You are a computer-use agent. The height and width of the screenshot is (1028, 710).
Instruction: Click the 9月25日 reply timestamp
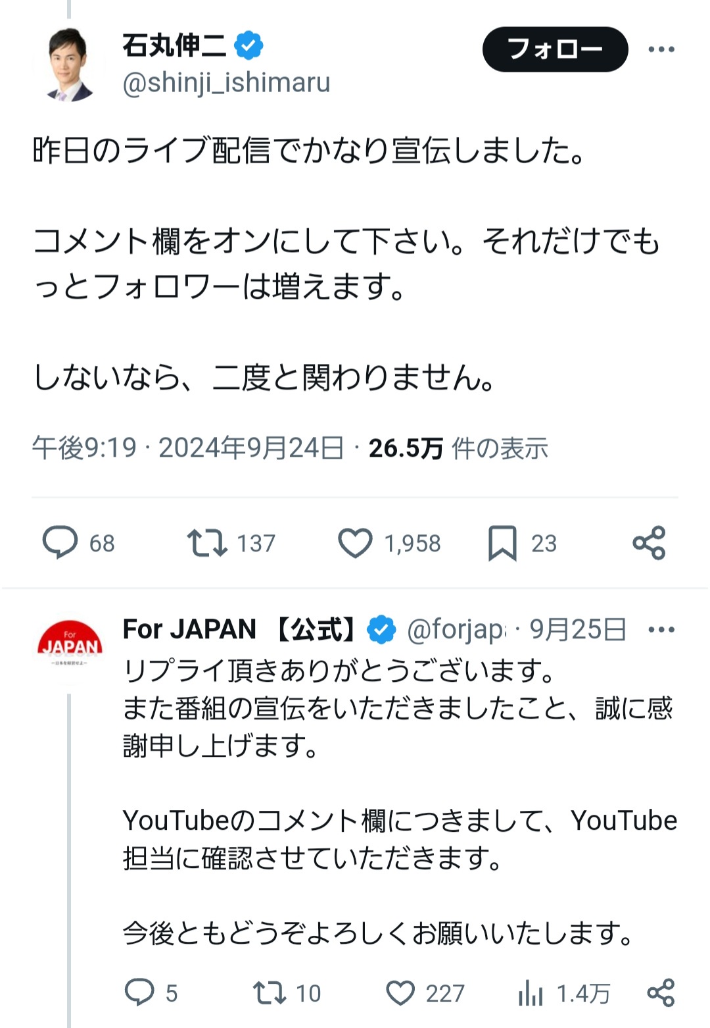coord(577,630)
